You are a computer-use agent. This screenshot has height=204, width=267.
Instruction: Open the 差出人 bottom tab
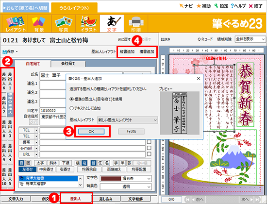(76, 199)
